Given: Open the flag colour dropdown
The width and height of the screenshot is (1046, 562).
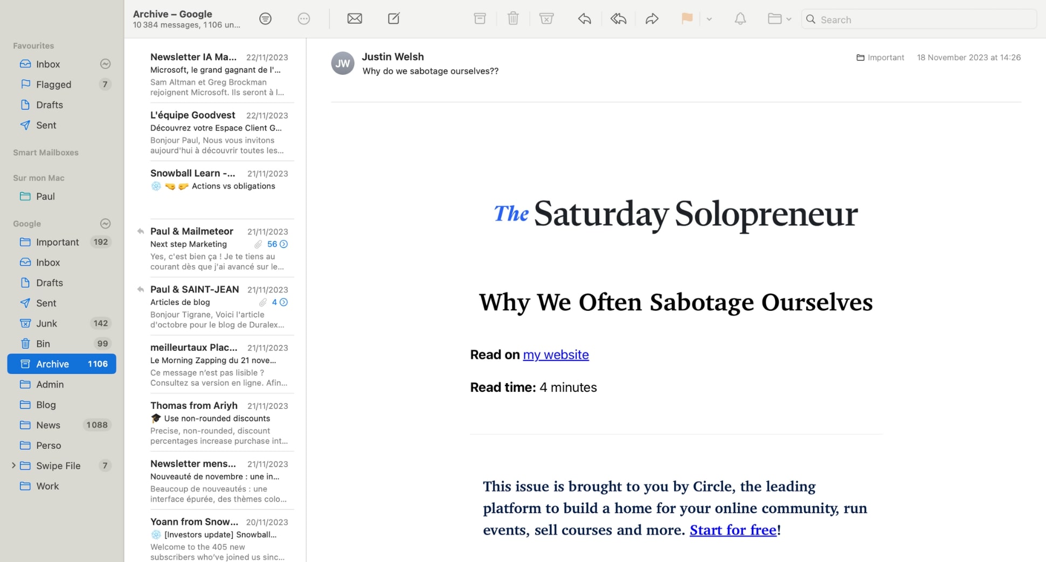Looking at the screenshot, I should (x=709, y=18).
